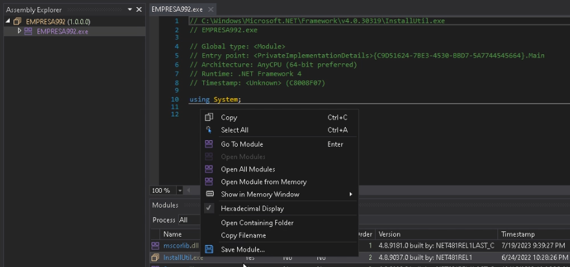The image size is (570, 267).
Task: Toggle the Hexadecimal Display checkmark
Action: [x=209, y=209]
